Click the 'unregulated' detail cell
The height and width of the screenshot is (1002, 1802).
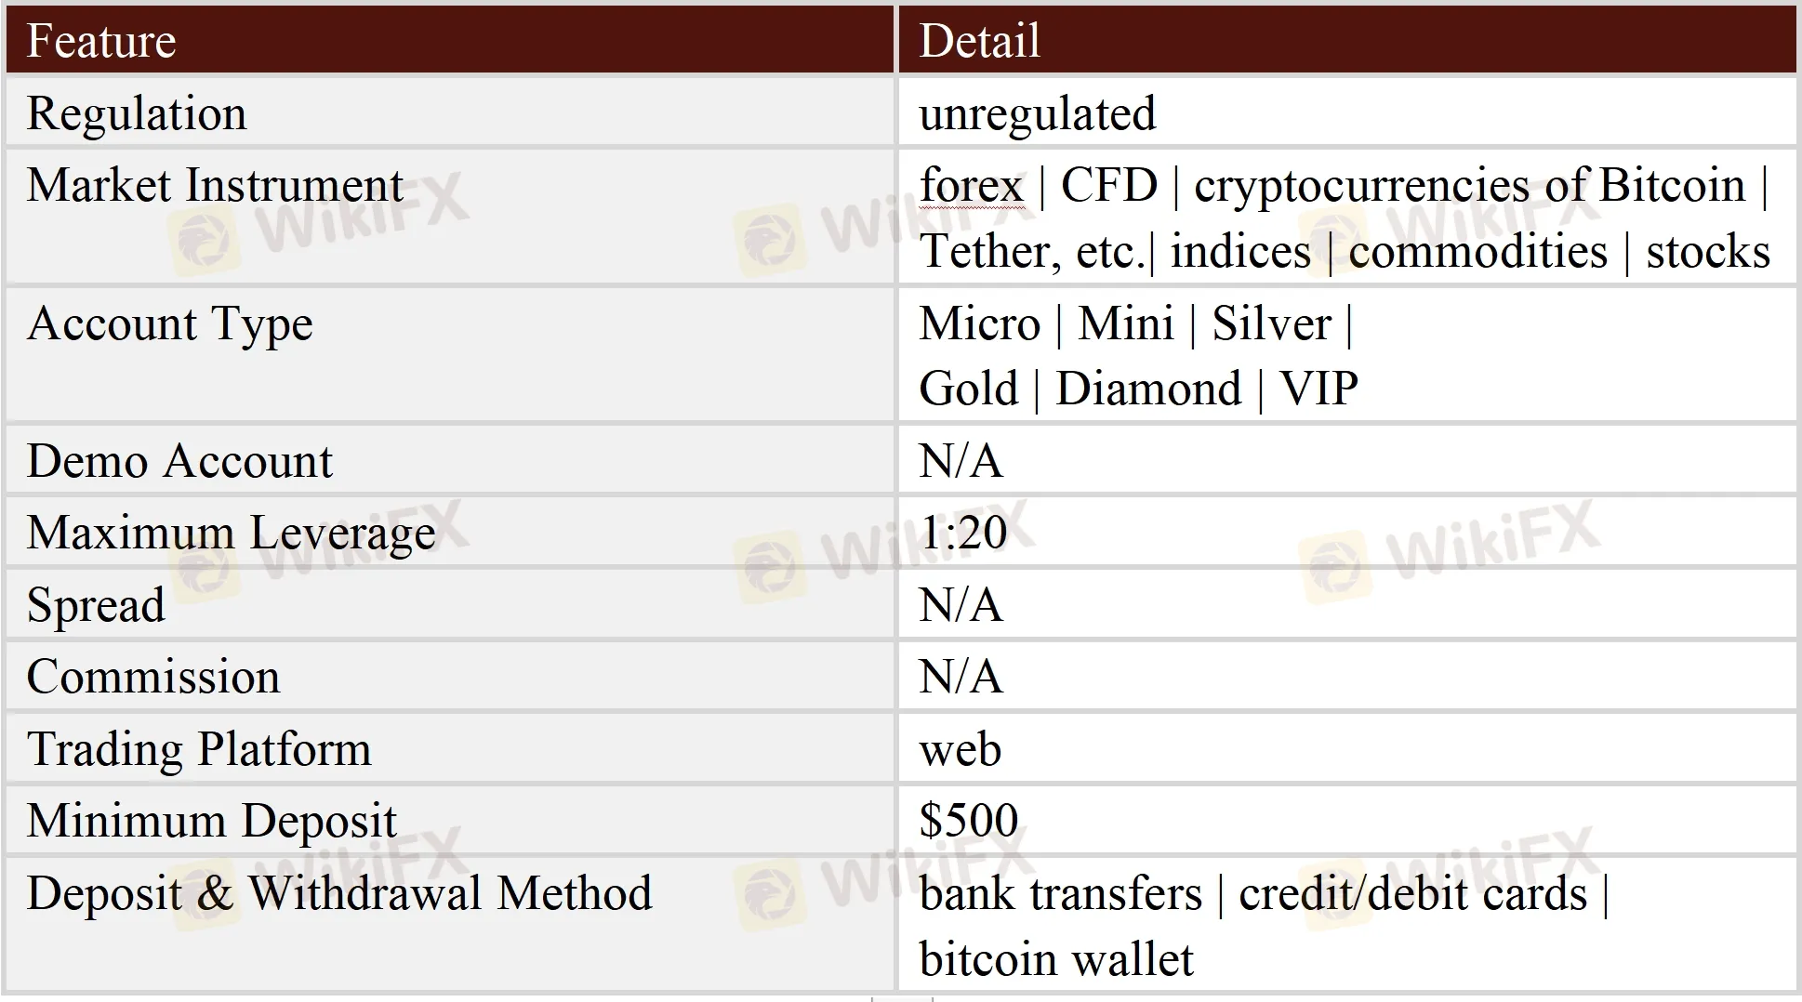(1037, 114)
